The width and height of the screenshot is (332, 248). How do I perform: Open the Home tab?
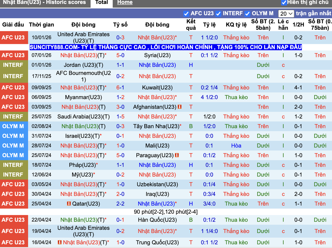pos(125,3)
